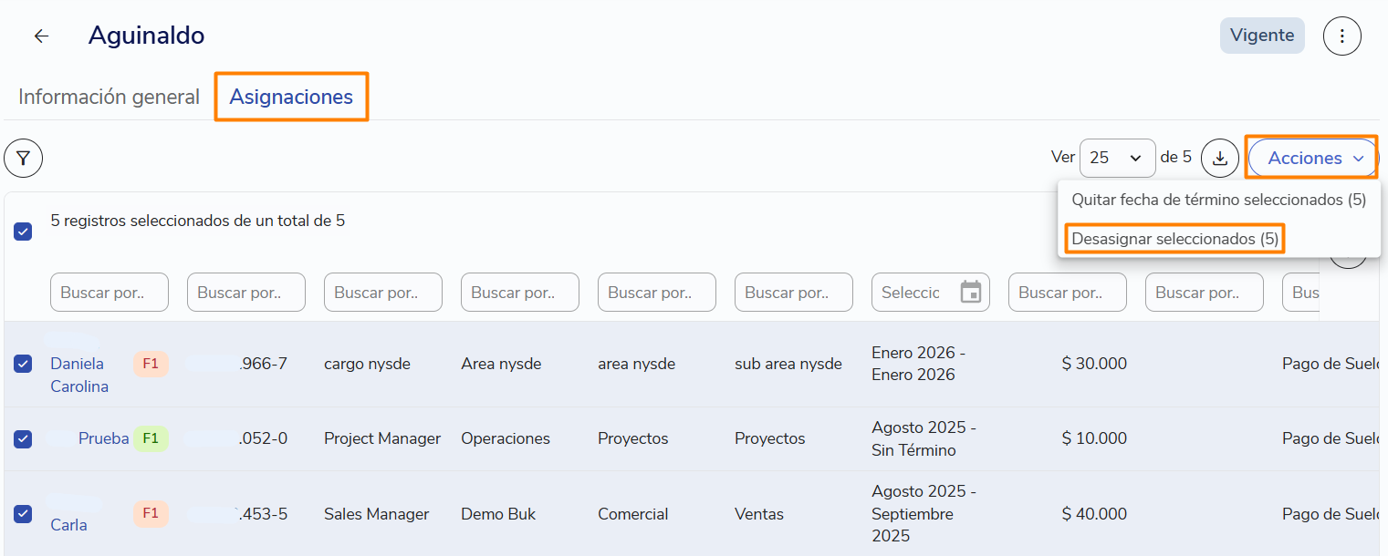This screenshot has width=1388, height=556.
Task: Deselect the Sales Manager row checkbox
Action: click(x=23, y=514)
